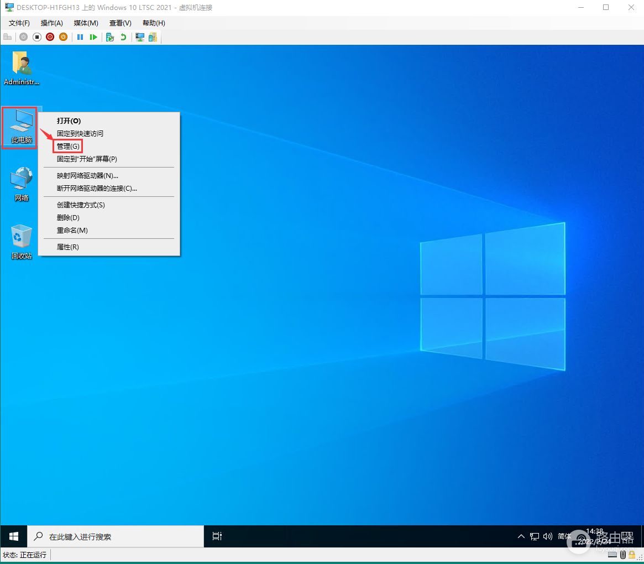Image resolution: width=644 pixels, height=564 pixels.
Task: Choose 管理(G) in the context menu
Action: point(68,146)
